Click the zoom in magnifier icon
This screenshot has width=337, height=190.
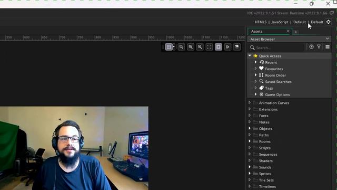[x=200, y=47]
